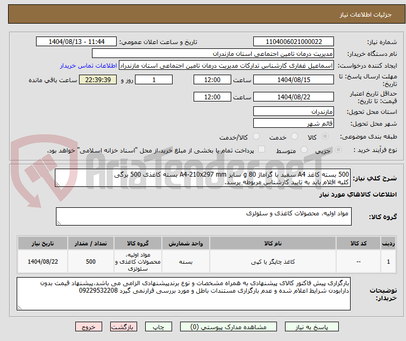Click the resize handle of توضیحات خریدار textarea
The height and width of the screenshot is (341, 406).
pyautogui.click(x=19, y=307)
